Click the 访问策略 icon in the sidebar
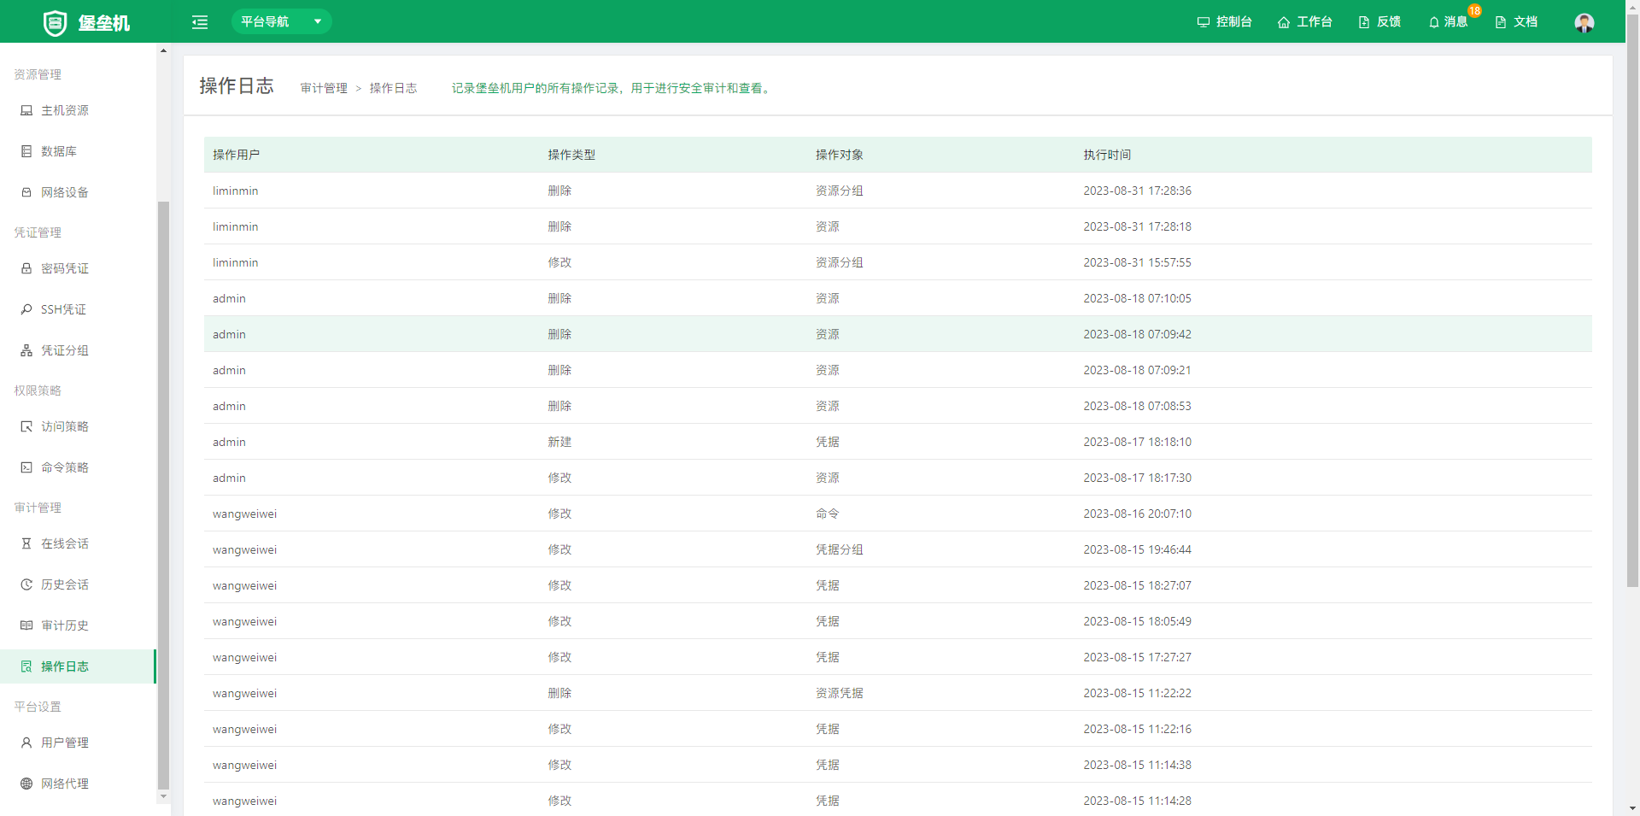 pos(26,426)
